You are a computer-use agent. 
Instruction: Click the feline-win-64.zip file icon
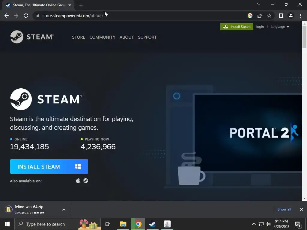click(x=8, y=209)
